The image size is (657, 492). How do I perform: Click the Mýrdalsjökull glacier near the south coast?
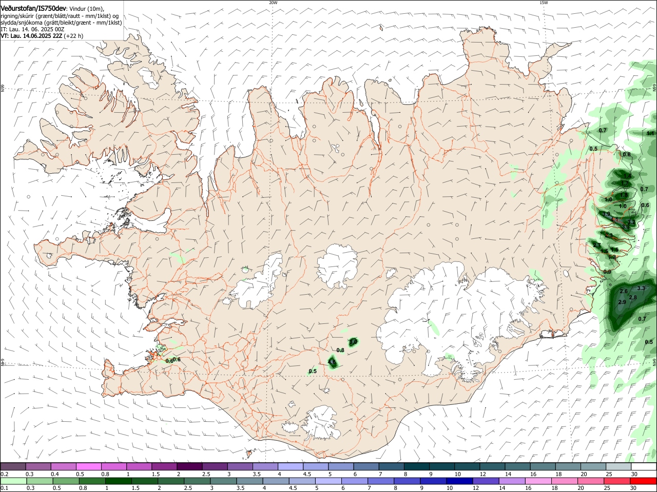tap(321, 423)
